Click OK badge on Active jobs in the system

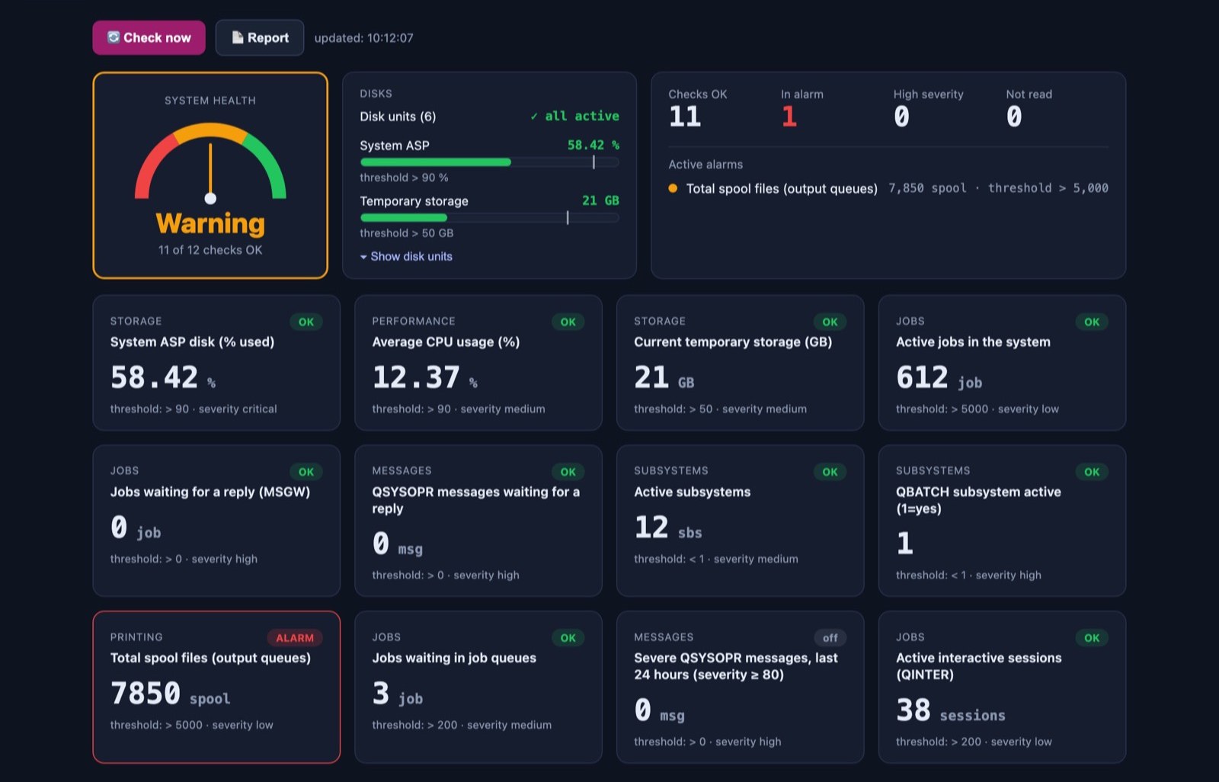point(1092,322)
